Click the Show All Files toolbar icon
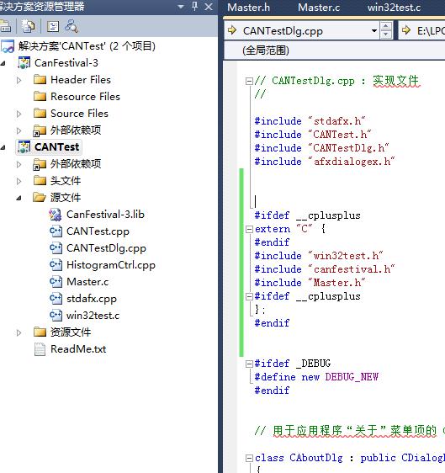 pos(28,27)
